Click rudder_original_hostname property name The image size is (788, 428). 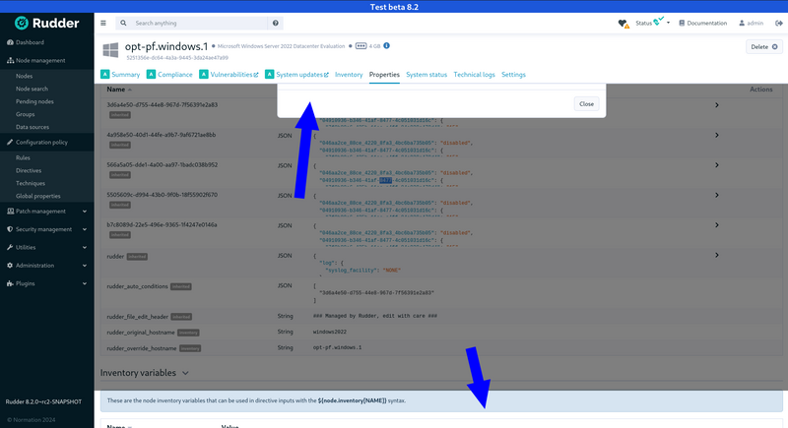coord(141,333)
